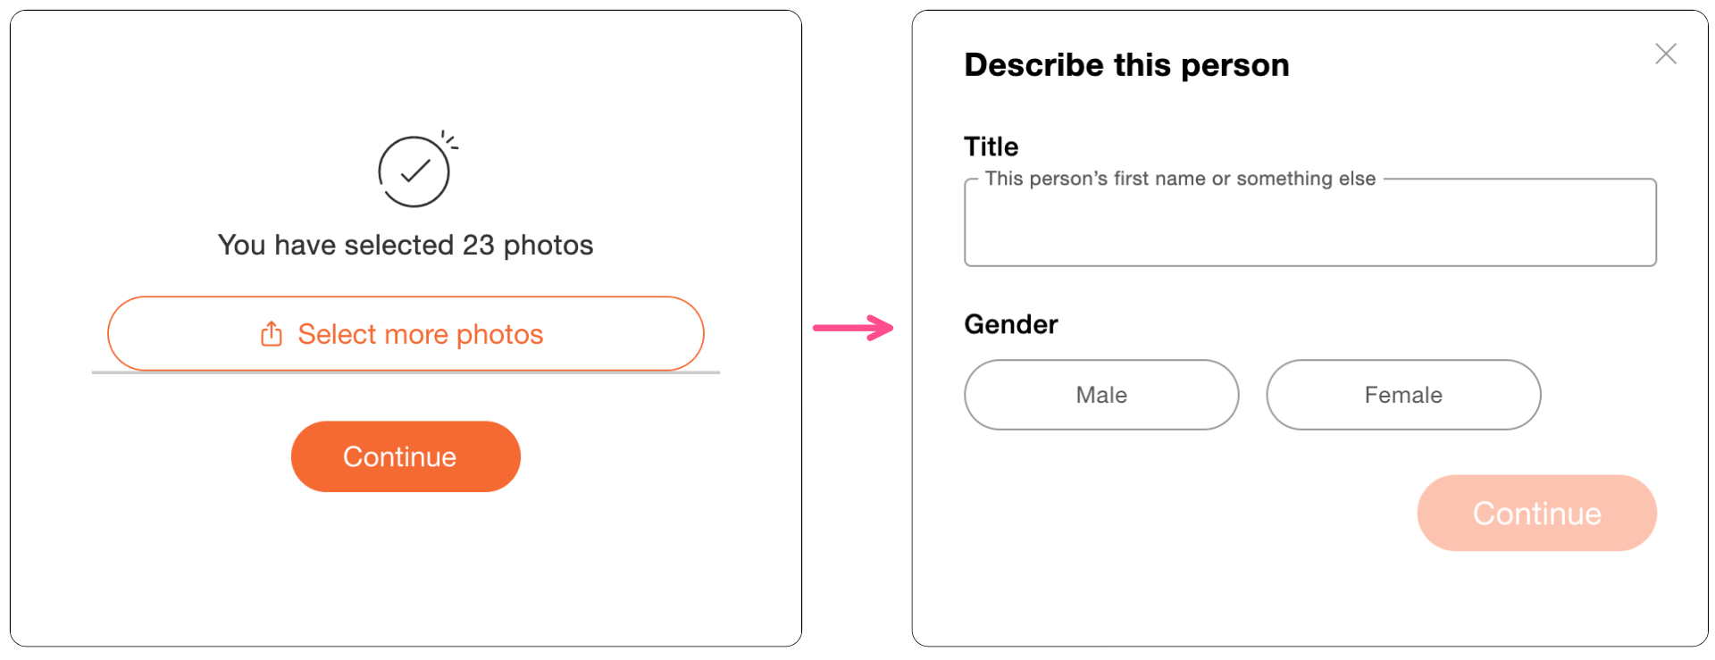Click the pink arrow between the panels
Image resolution: width=1715 pixels, height=660 pixels.
pos(853,328)
